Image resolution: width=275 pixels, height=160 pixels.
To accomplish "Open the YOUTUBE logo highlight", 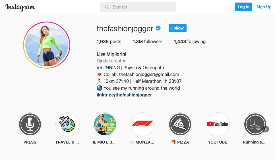I will tap(218, 124).
